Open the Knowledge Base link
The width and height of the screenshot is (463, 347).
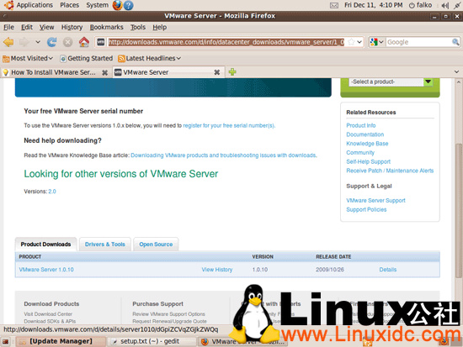click(x=367, y=144)
